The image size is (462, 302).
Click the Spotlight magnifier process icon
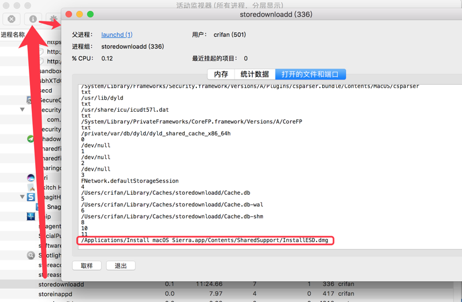tap(31, 255)
